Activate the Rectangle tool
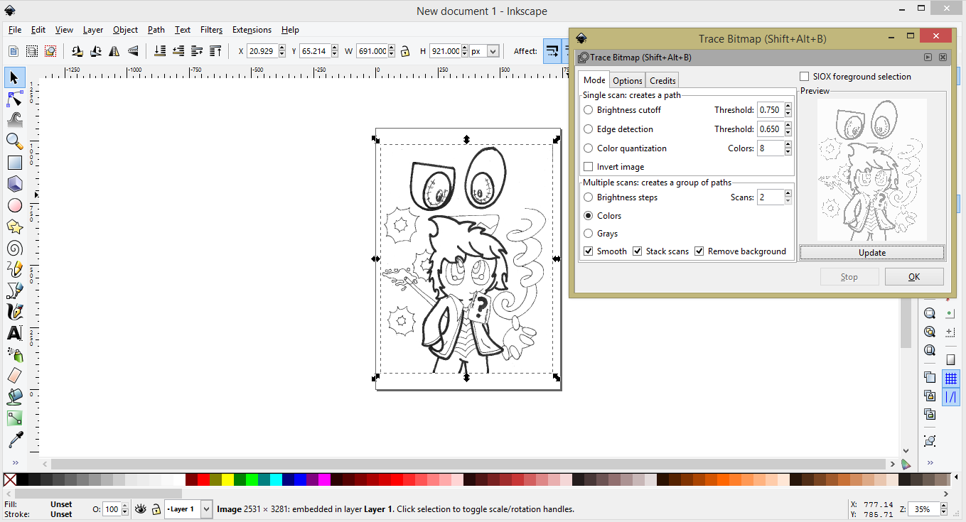The width and height of the screenshot is (966, 522). click(14, 162)
